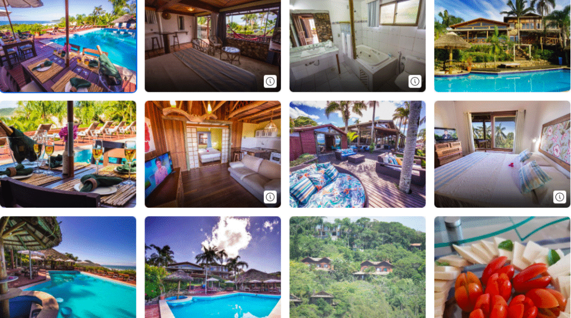Open the wooden living room with sofa photo
Image resolution: width=571 pixels, height=318 pixels.
point(212,154)
